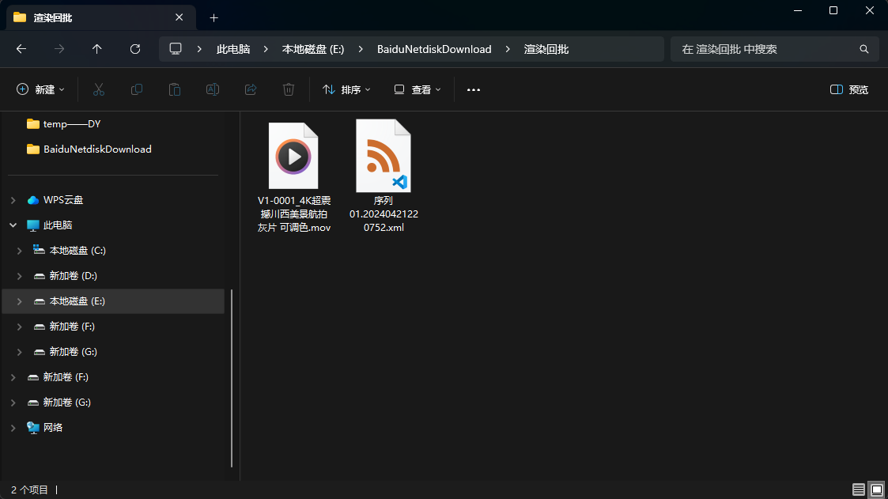Click the 2 个项目 status text

[x=29, y=490]
